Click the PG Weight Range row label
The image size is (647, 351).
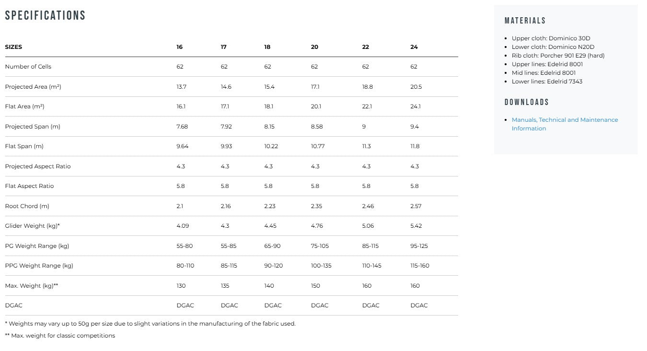point(37,246)
